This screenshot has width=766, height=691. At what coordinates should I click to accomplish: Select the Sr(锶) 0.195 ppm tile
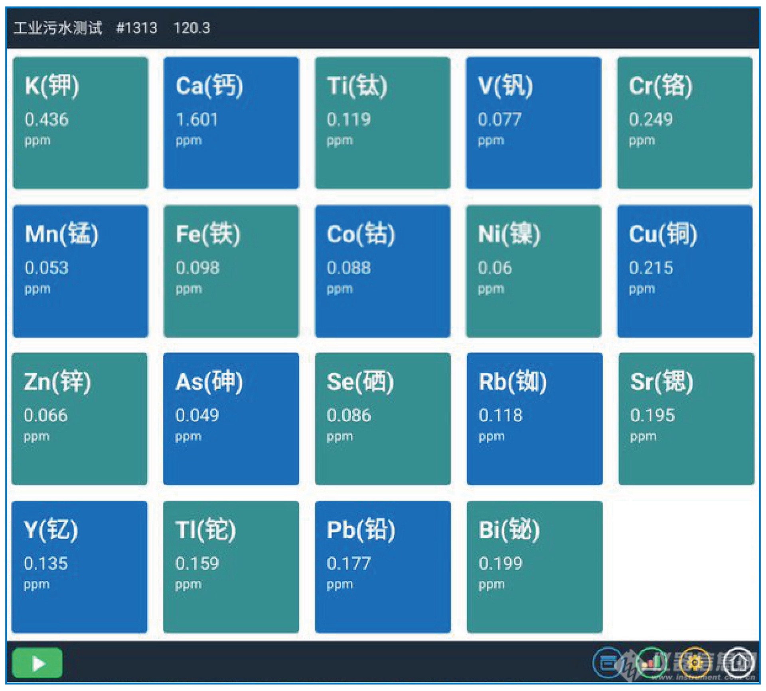coord(686,419)
